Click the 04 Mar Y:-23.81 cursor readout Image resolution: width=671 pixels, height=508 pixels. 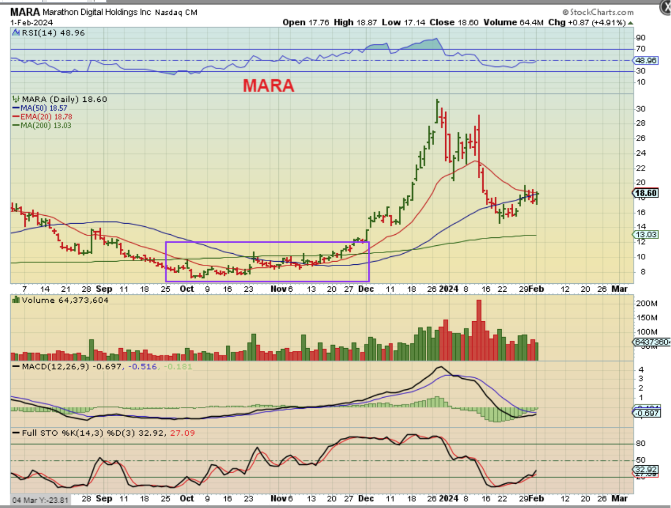coord(40,500)
